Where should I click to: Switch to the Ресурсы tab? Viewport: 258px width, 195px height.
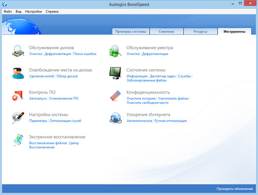200,31
